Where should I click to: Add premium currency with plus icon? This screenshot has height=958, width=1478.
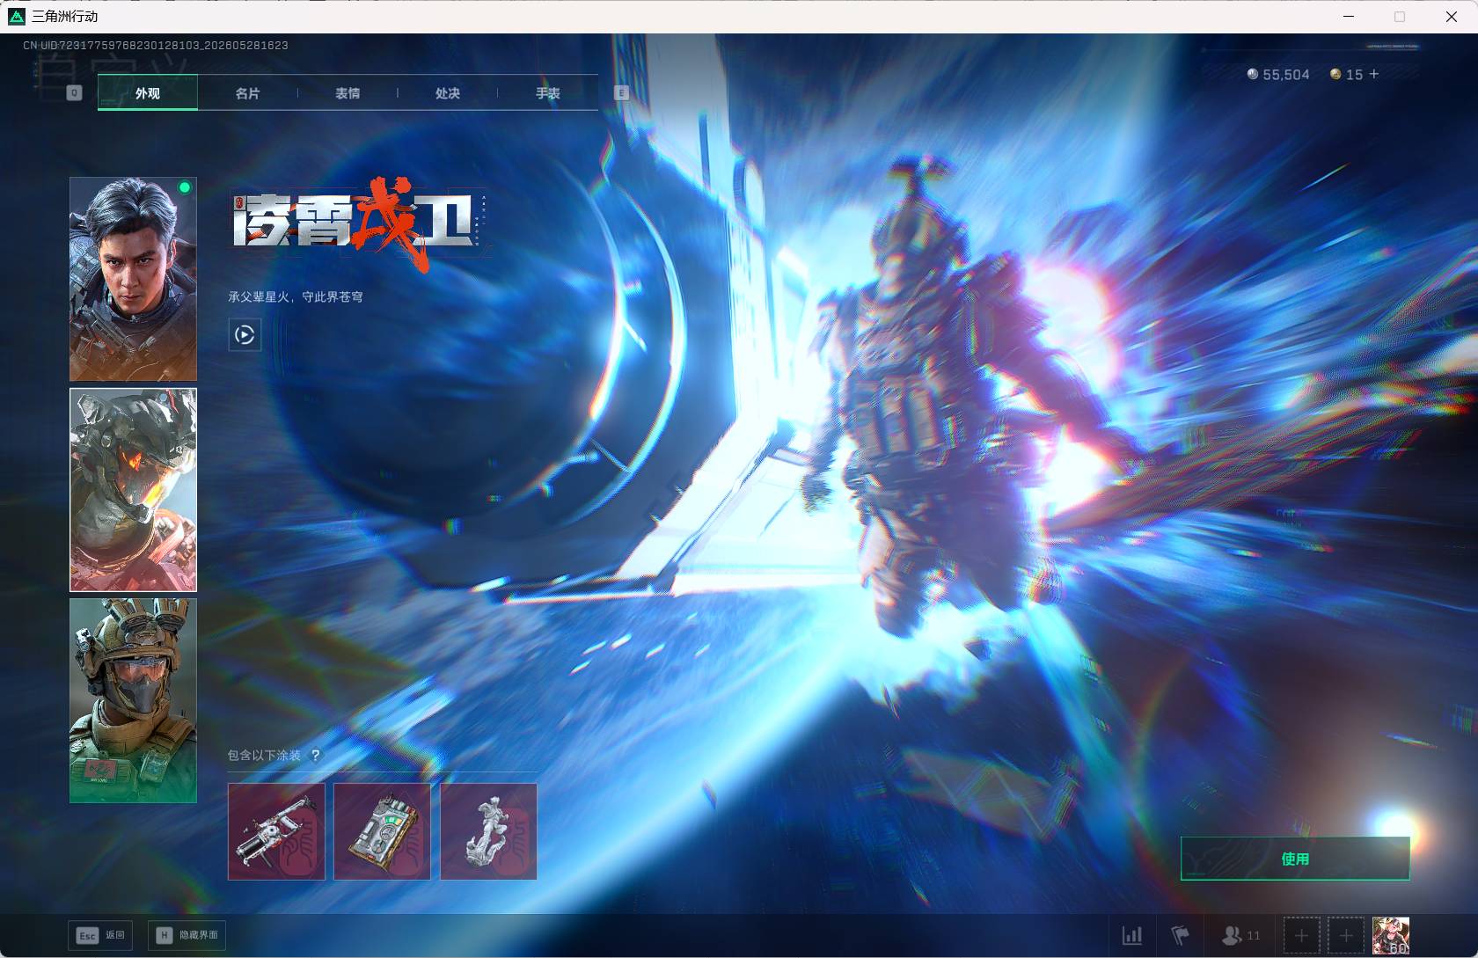coord(1374,74)
